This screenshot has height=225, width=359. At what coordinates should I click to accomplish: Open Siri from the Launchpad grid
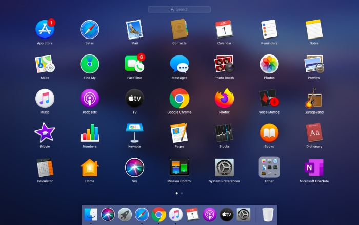[134, 167]
